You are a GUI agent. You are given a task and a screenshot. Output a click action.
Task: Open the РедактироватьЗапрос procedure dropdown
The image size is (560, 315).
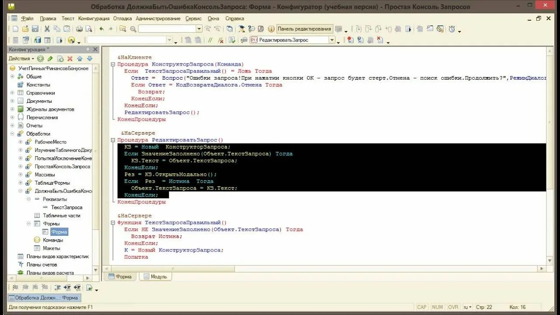332,40
